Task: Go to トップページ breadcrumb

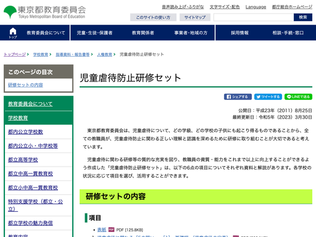Action: pos(15,54)
